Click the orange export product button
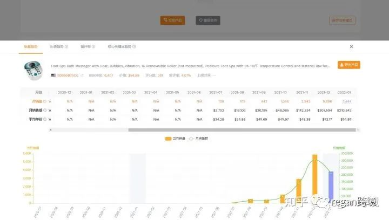Viewport: 389px width, 220px height. [x=349, y=65]
